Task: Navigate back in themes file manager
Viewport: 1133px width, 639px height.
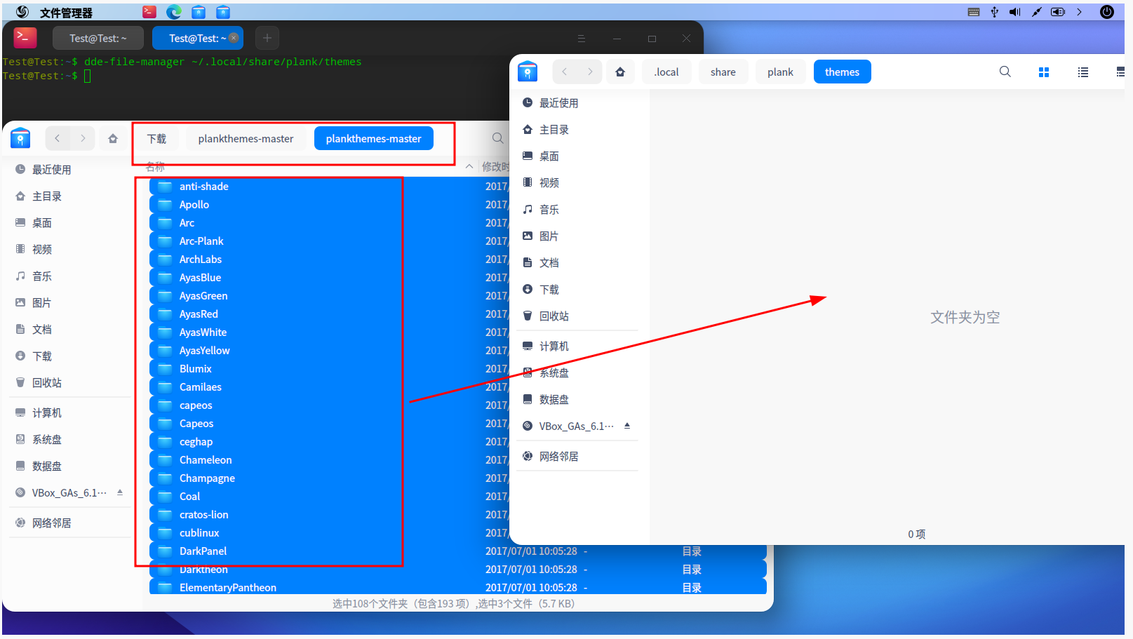Action: click(x=565, y=72)
